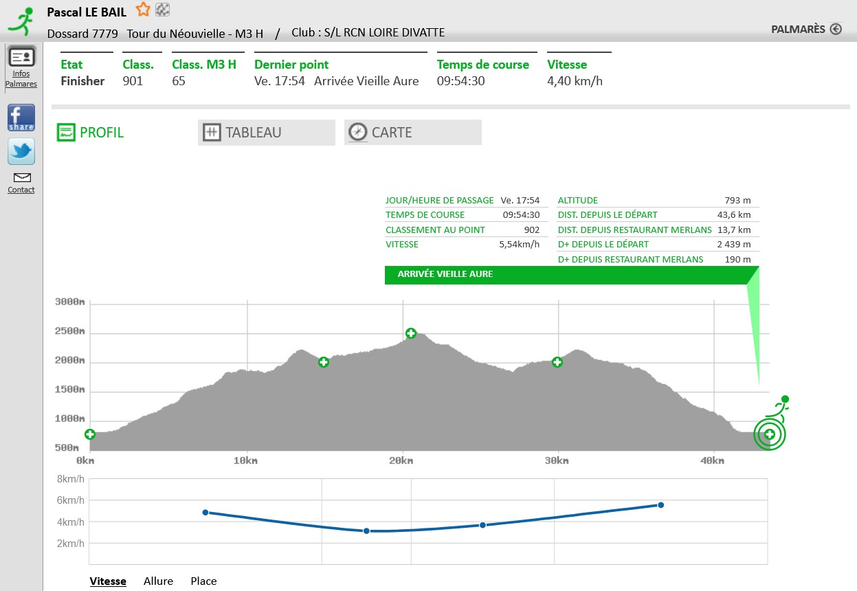Switch the chart to Place

pos(203,581)
